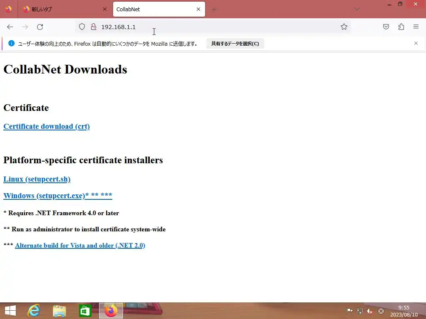Reload the current page
This screenshot has width=426, height=319.
point(40,27)
